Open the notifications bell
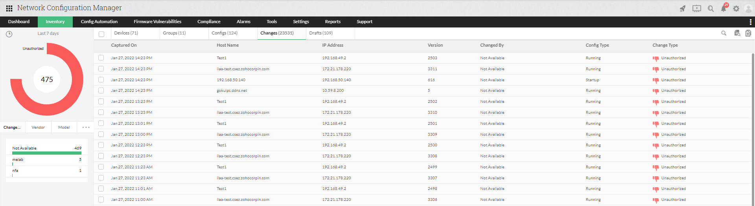 pos(723,9)
